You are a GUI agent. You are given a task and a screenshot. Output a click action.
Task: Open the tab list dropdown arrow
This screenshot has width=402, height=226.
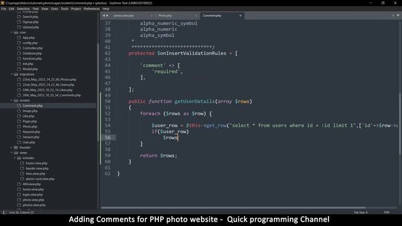(x=398, y=15)
